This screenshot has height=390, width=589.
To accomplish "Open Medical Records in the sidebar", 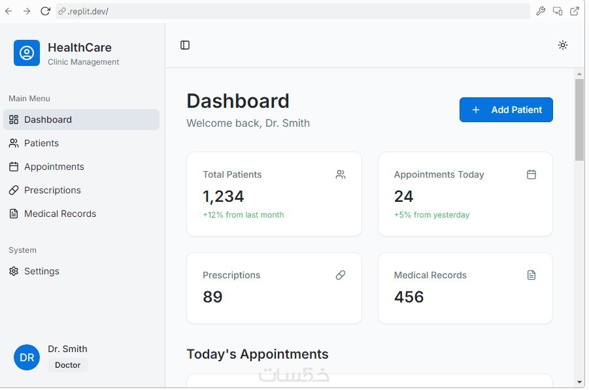I will pyautogui.click(x=59, y=214).
